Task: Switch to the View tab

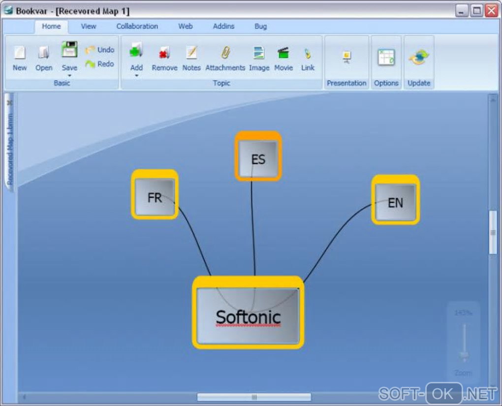Action: point(89,26)
